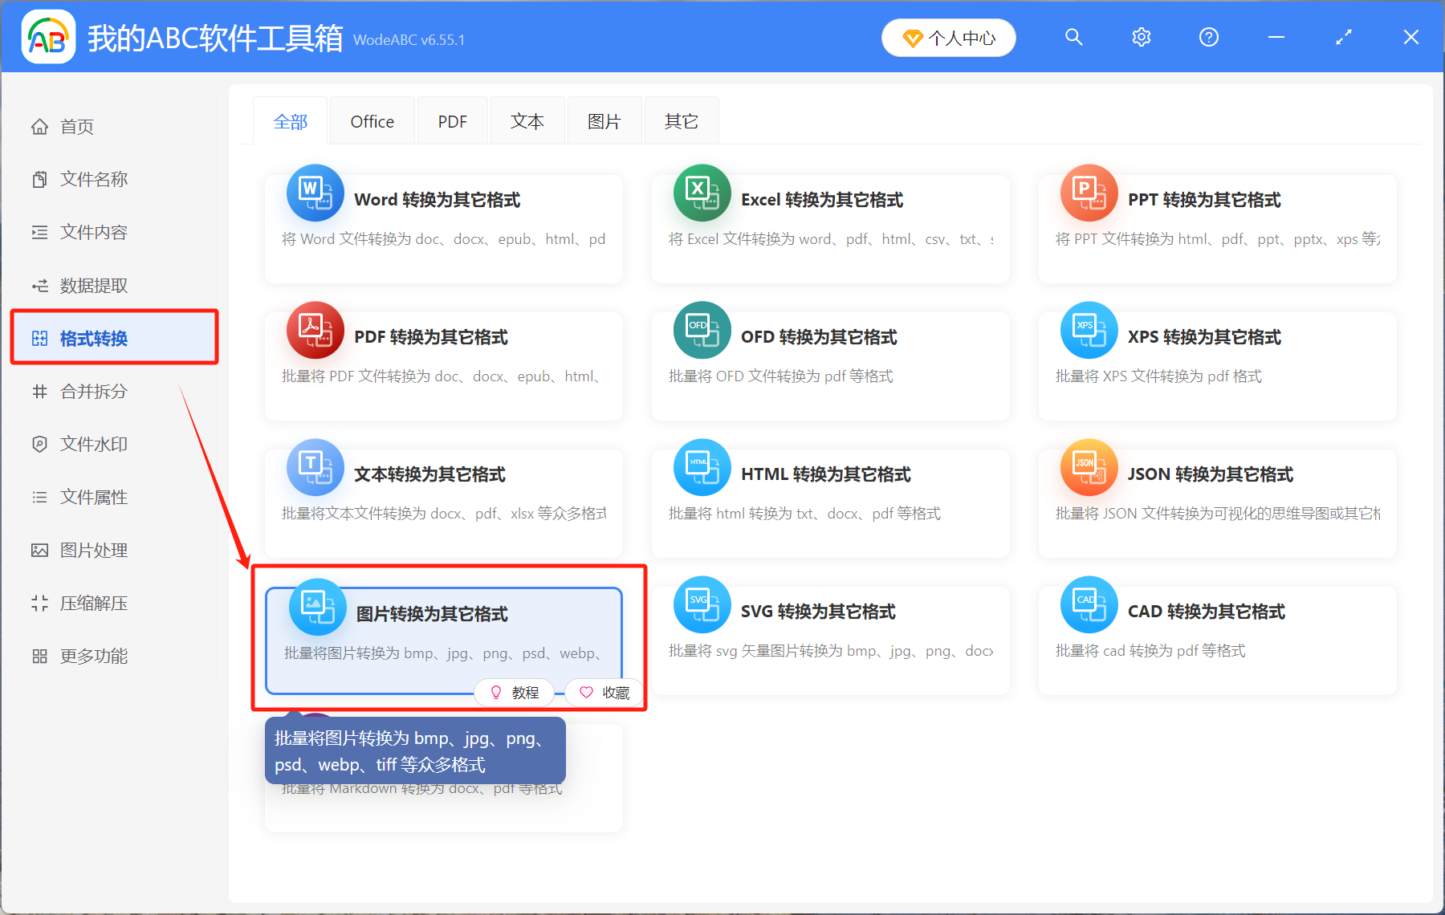Switch to the Office tab
This screenshot has width=1445, height=915.
coord(372,122)
